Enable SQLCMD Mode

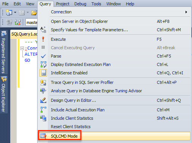point(114,136)
